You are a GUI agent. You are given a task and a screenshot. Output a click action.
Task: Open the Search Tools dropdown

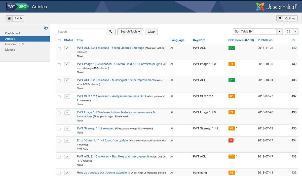click(x=130, y=32)
